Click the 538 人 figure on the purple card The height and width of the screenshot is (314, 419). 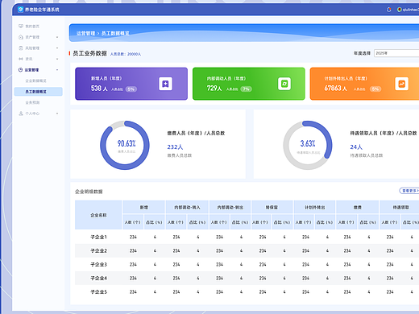(99, 89)
